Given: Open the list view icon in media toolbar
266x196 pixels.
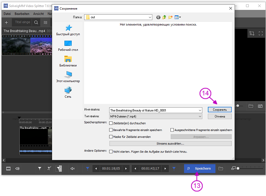Looking at the screenshot, I should tap(45, 23).
